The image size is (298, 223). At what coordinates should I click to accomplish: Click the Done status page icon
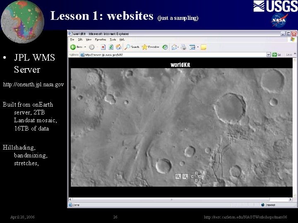[x=70, y=205]
